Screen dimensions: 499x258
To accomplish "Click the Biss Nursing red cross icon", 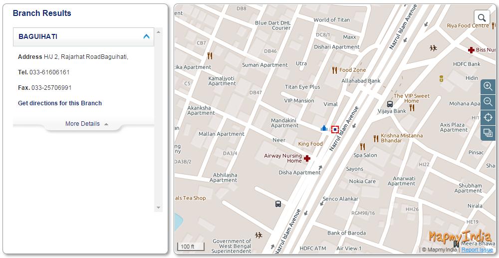I will (x=471, y=50).
